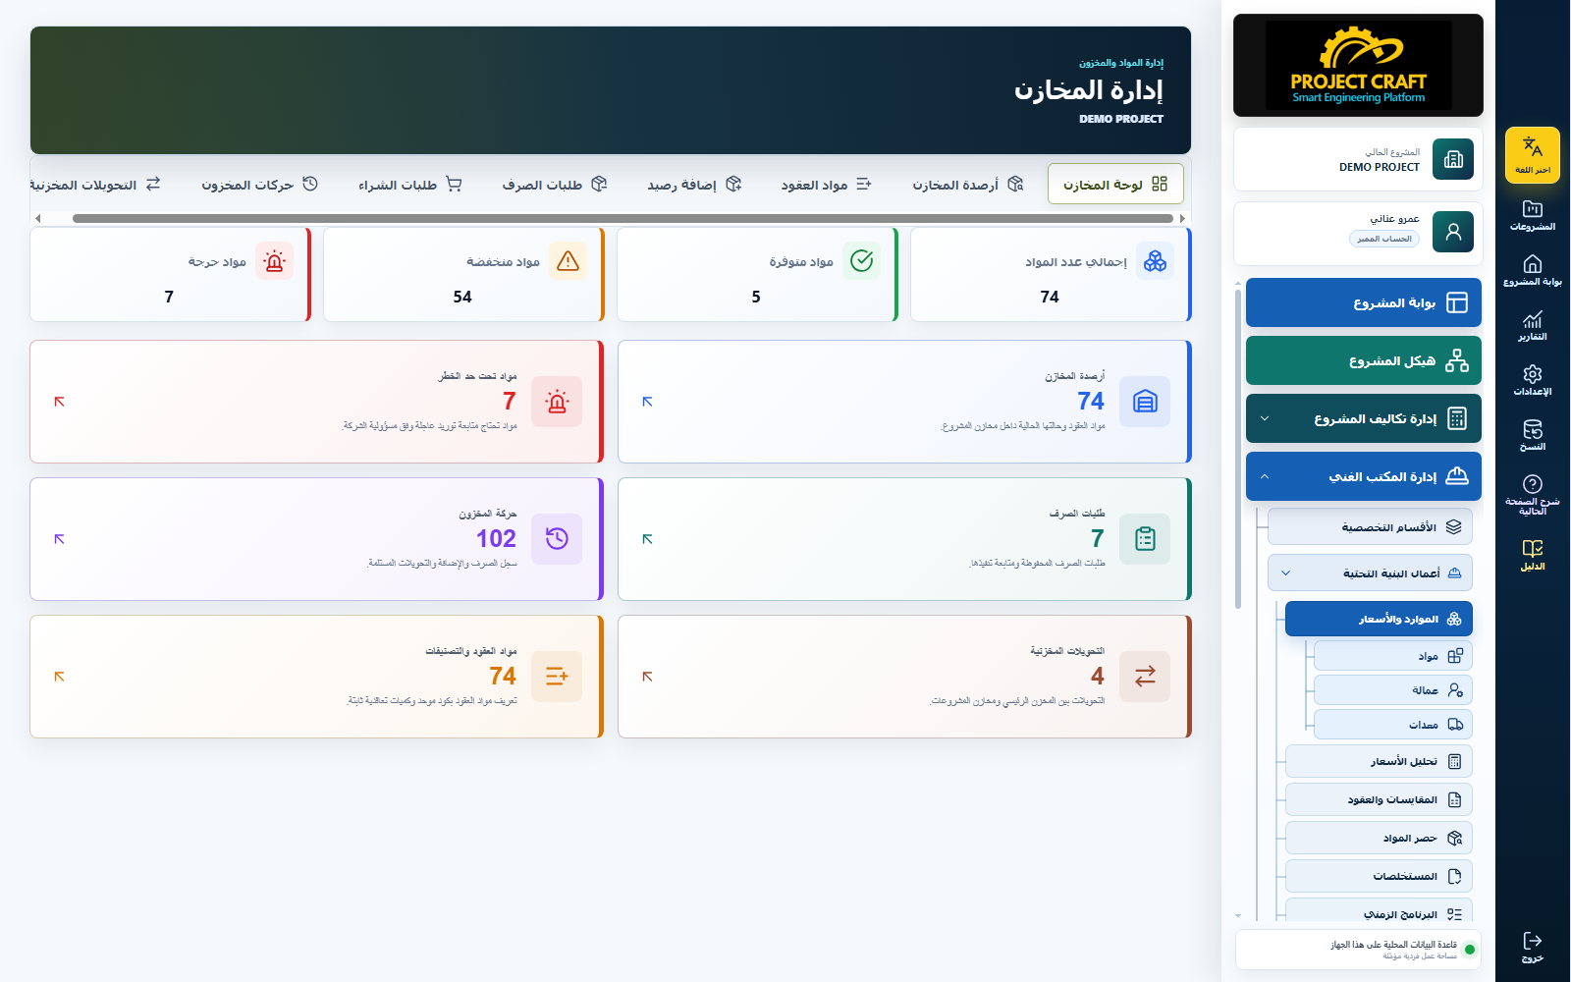Open بوابة المشروع sidebar button
The height and width of the screenshot is (982, 1571).
[1364, 302]
